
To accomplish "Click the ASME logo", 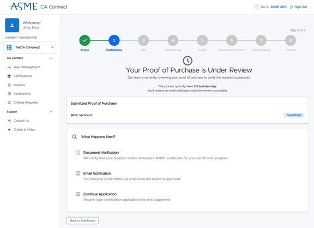I will [23, 7].
